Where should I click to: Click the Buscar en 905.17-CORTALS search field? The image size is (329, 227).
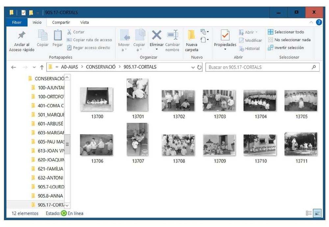point(262,67)
